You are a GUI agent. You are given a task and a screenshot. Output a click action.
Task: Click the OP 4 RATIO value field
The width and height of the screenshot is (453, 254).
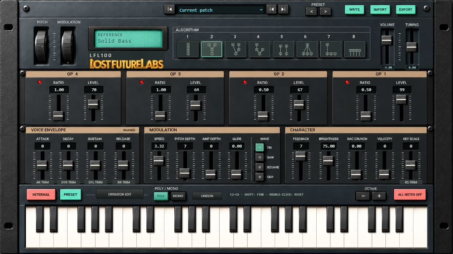pos(59,90)
